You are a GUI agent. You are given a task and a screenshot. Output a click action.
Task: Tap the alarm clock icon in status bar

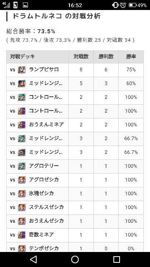point(123,5)
